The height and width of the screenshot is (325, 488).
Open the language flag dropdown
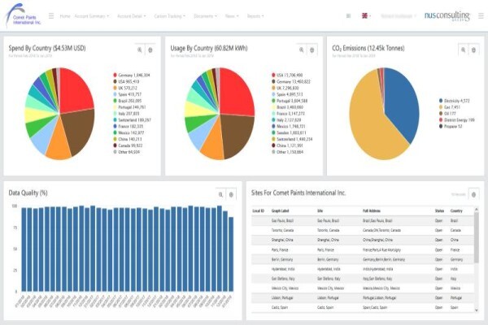click(366, 15)
